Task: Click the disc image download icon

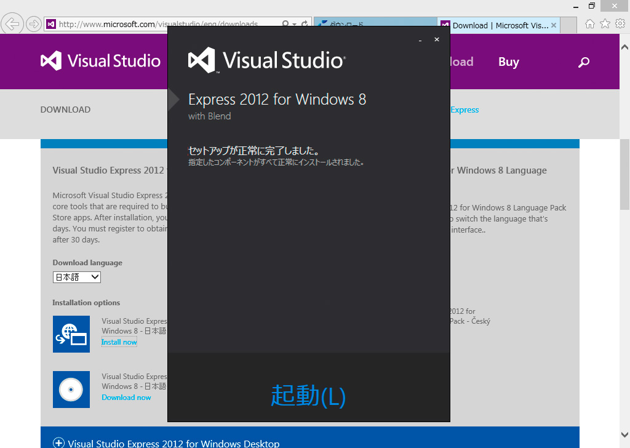Action: coord(71,390)
